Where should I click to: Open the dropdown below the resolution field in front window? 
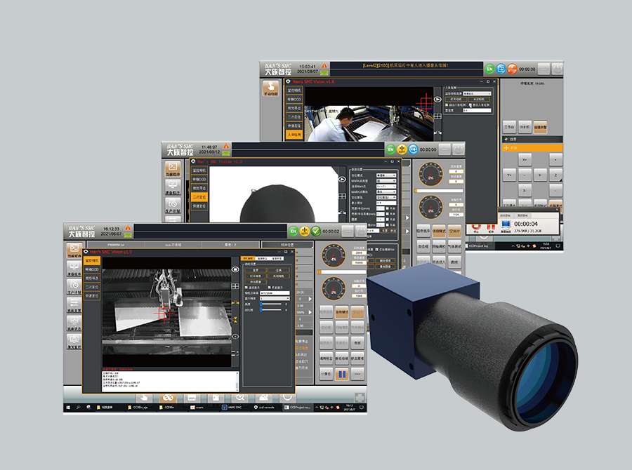[273, 298]
